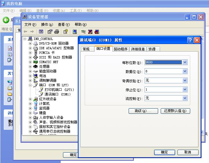Click the 还原默认值(R) button
The width and height of the screenshot is (209, 163).
(x=175, y=111)
